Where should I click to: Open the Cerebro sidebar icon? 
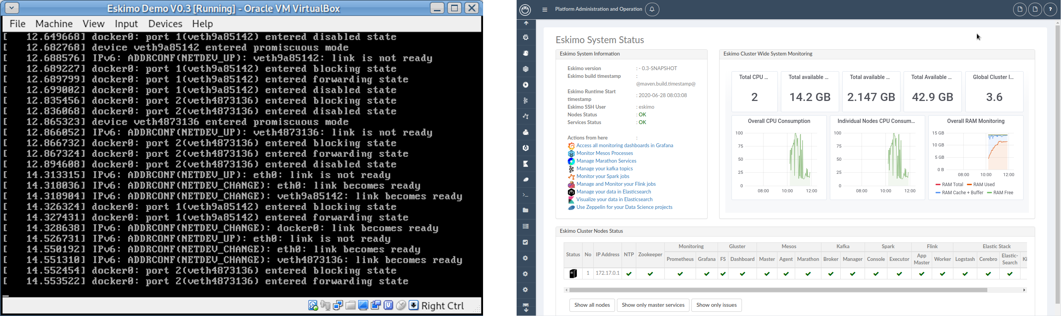pos(526,148)
